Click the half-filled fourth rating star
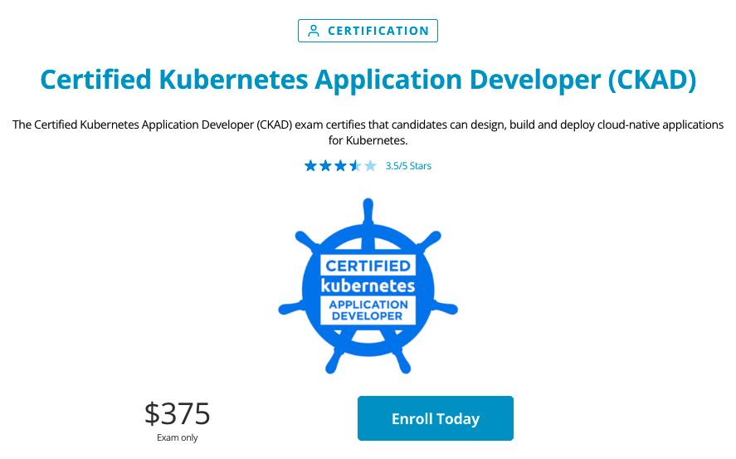The width and height of the screenshot is (736, 459). [355, 166]
